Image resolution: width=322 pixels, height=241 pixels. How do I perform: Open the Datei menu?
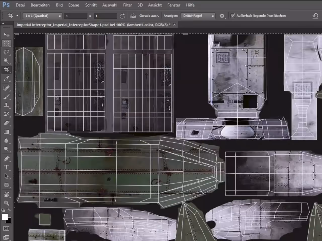pyautogui.click(x=20, y=5)
